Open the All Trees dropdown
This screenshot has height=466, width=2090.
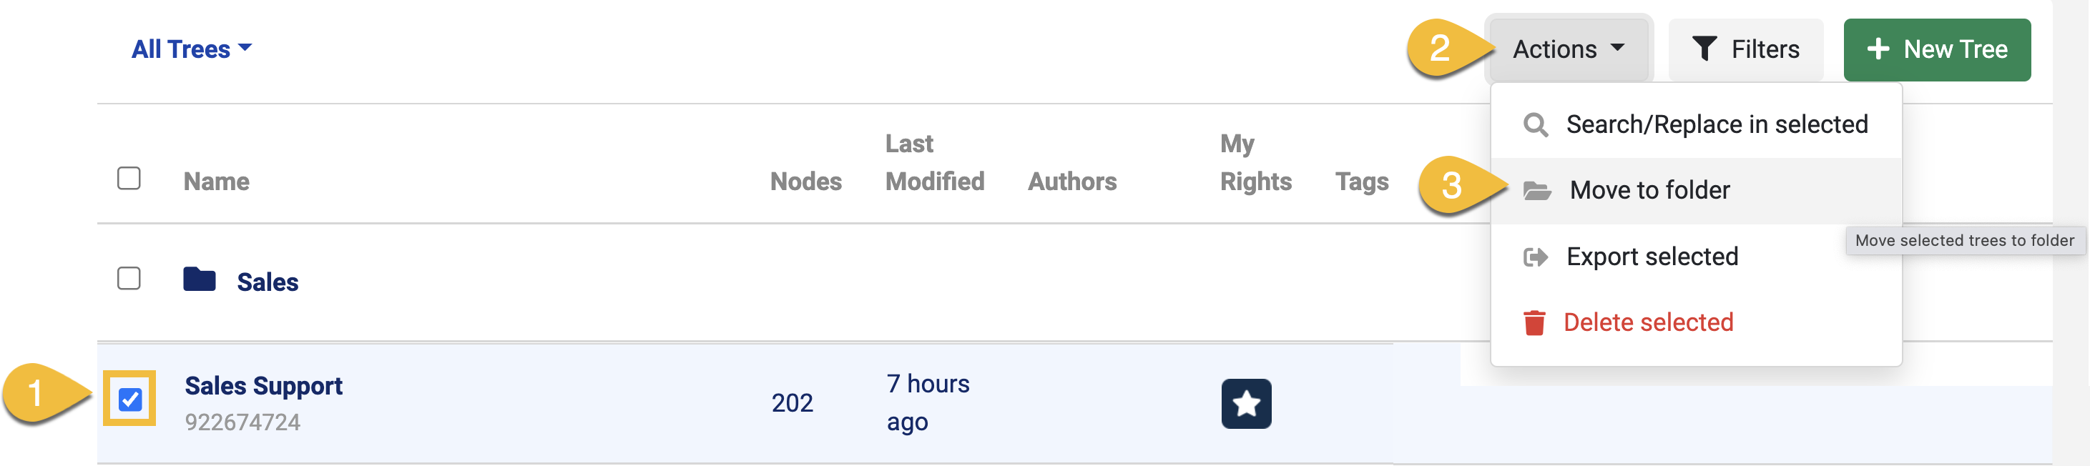click(192, 49)
